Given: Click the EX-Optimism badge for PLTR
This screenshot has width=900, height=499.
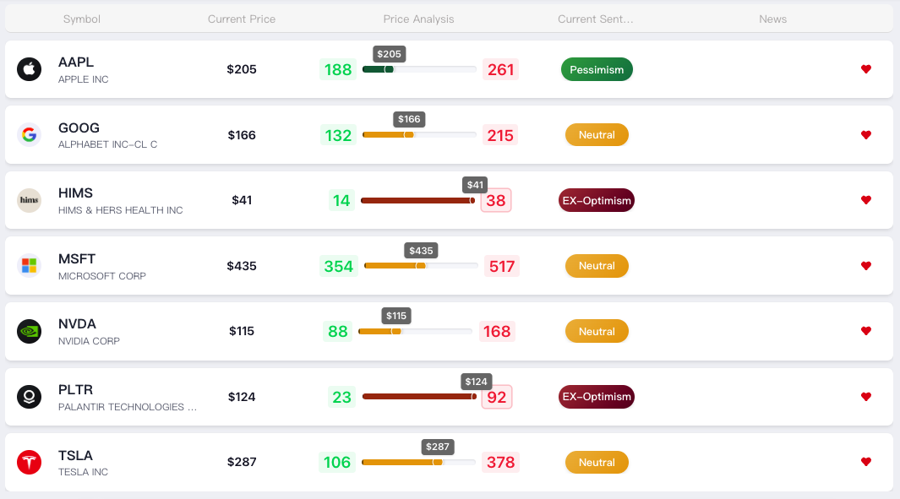Looking at the screenshot, I should (x=597, y=397).
